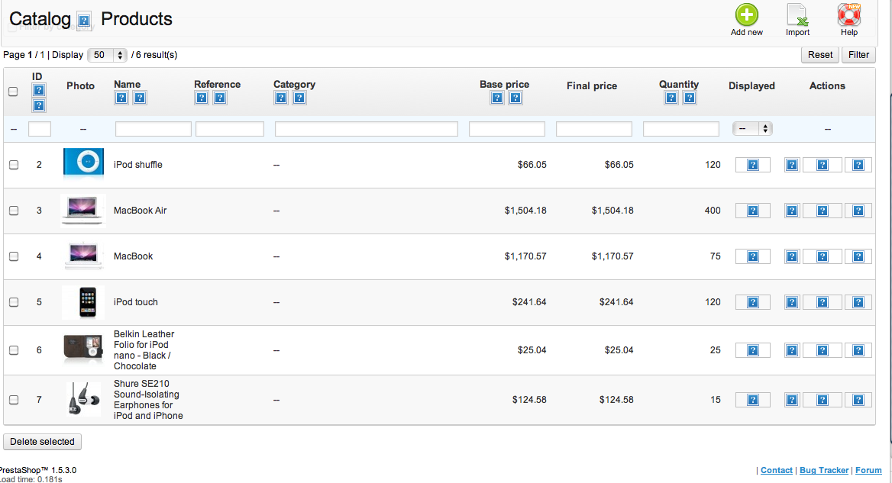Click the right sort icon under Category

[x=299, y=98]
